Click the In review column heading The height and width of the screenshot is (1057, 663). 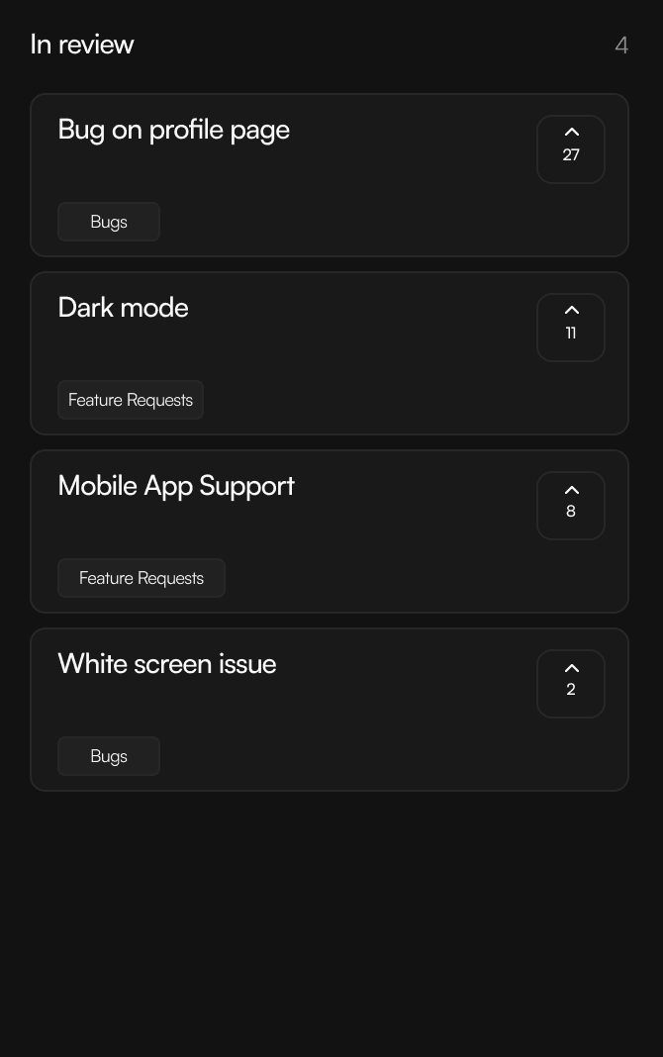(82, 45)
